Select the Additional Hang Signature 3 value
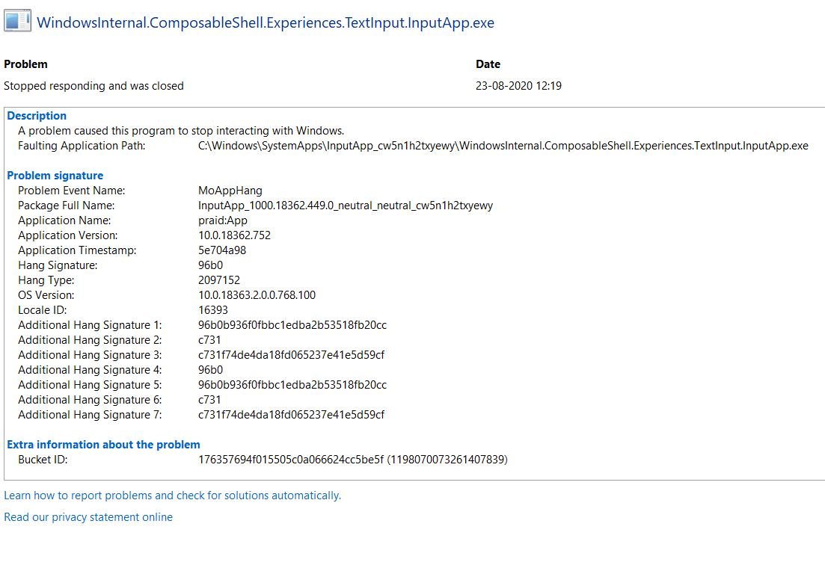825x571 pixels. 291,355
